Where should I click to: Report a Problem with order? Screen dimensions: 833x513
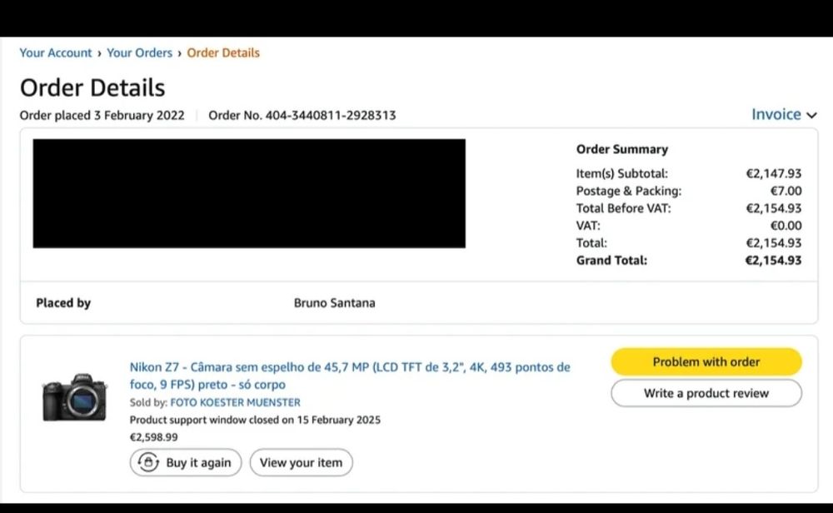click(x=706, y=362)
